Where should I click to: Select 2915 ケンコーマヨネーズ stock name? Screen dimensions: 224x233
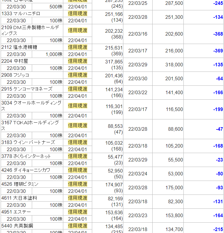[x=27, y=89]
